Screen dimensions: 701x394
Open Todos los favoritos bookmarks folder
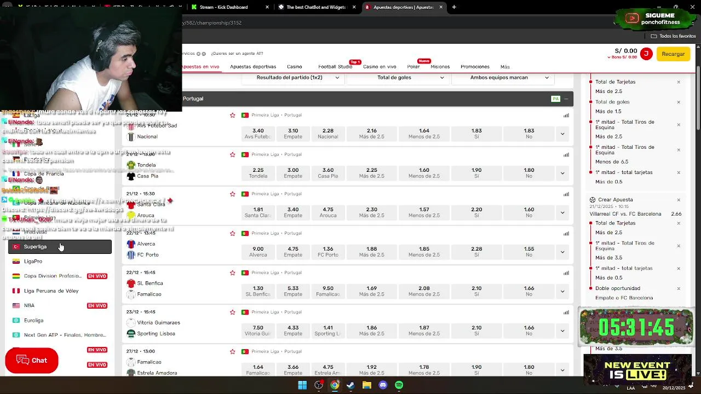tap(673, 36)
